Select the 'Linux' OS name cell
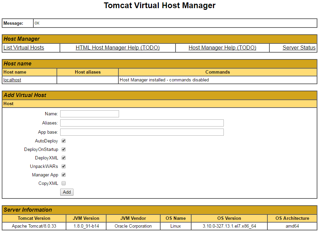 click(175, 226)
